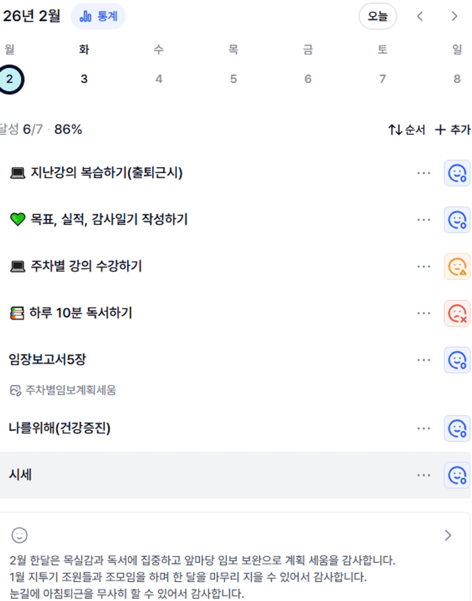Select Thursday the 5th
Screen dimensions: 472x601
[233, 79]
